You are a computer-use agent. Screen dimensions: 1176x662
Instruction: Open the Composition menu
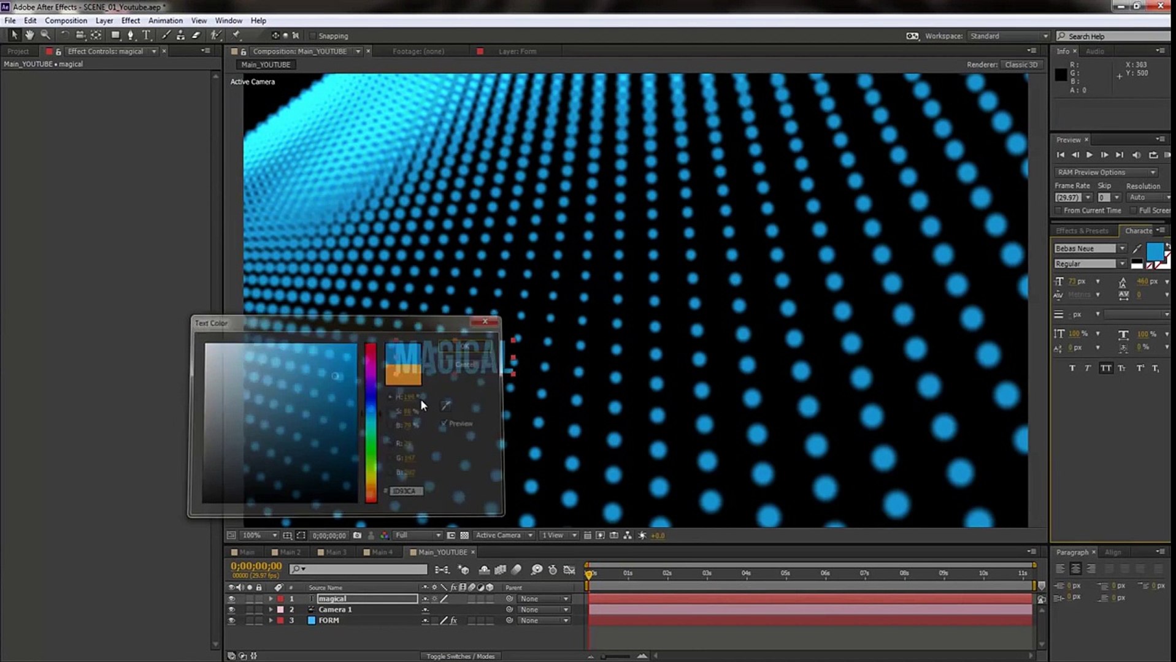tap(66, 20)
